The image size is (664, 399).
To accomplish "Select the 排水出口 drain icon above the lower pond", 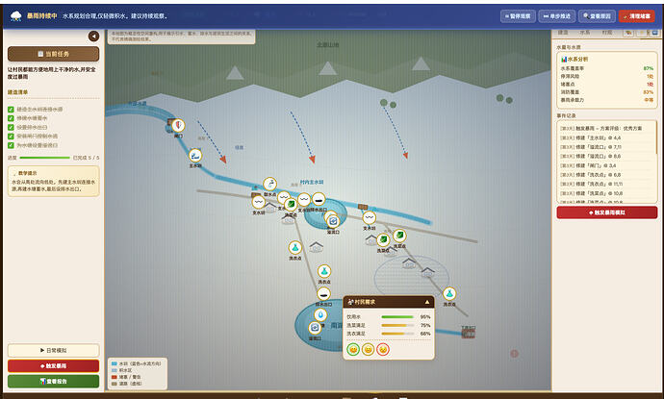I will point(323,293).
